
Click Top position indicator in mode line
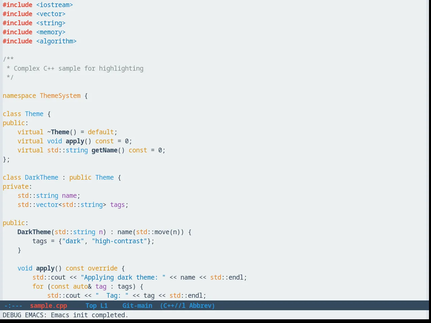(91, 306)
